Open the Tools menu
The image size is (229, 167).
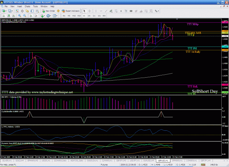click(35, 7)
